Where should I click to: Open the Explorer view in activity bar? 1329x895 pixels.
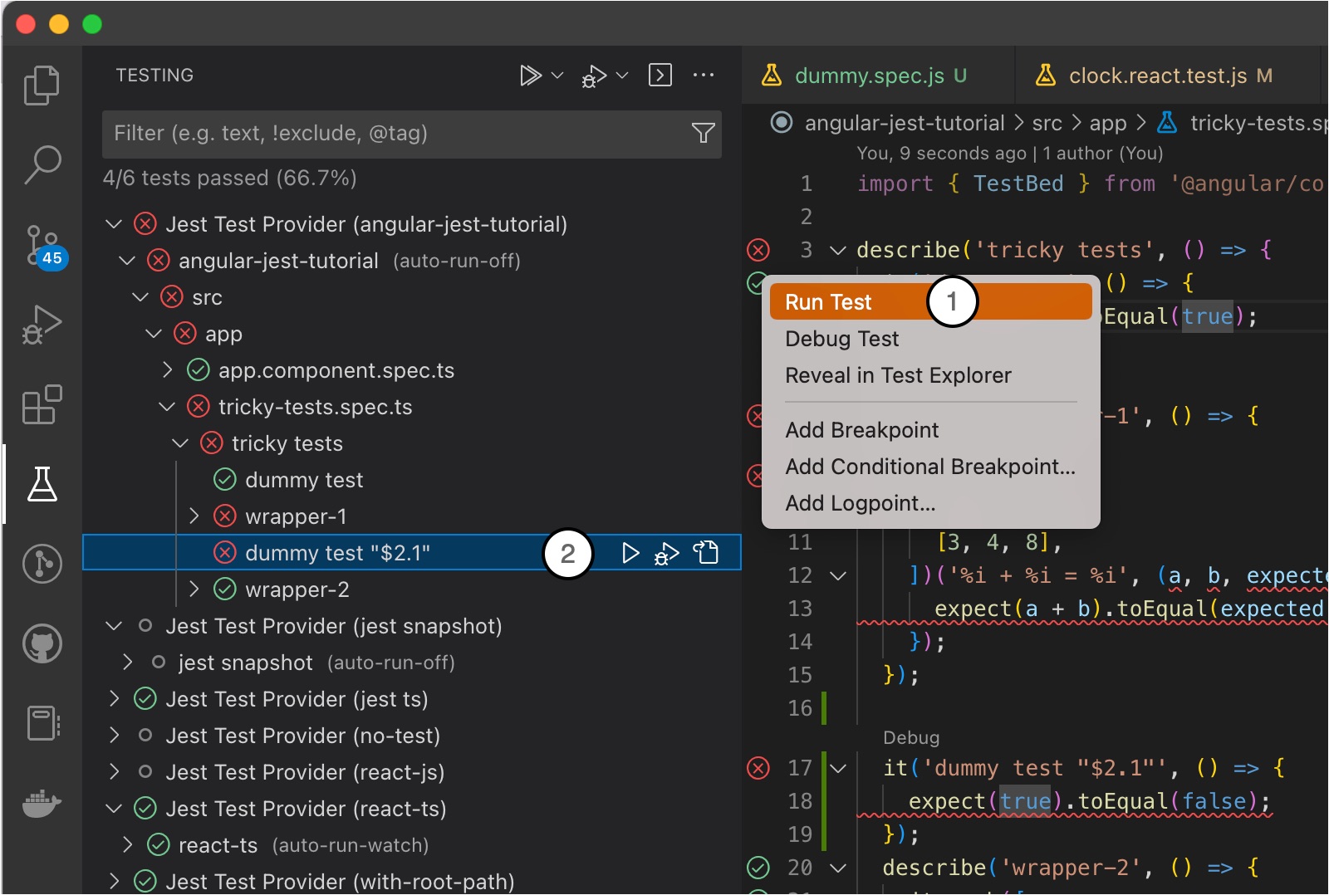coord(42,85)
